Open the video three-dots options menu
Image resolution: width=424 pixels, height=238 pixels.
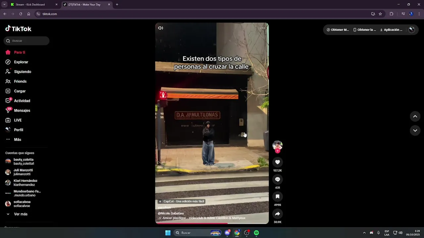tap(263, 28)
